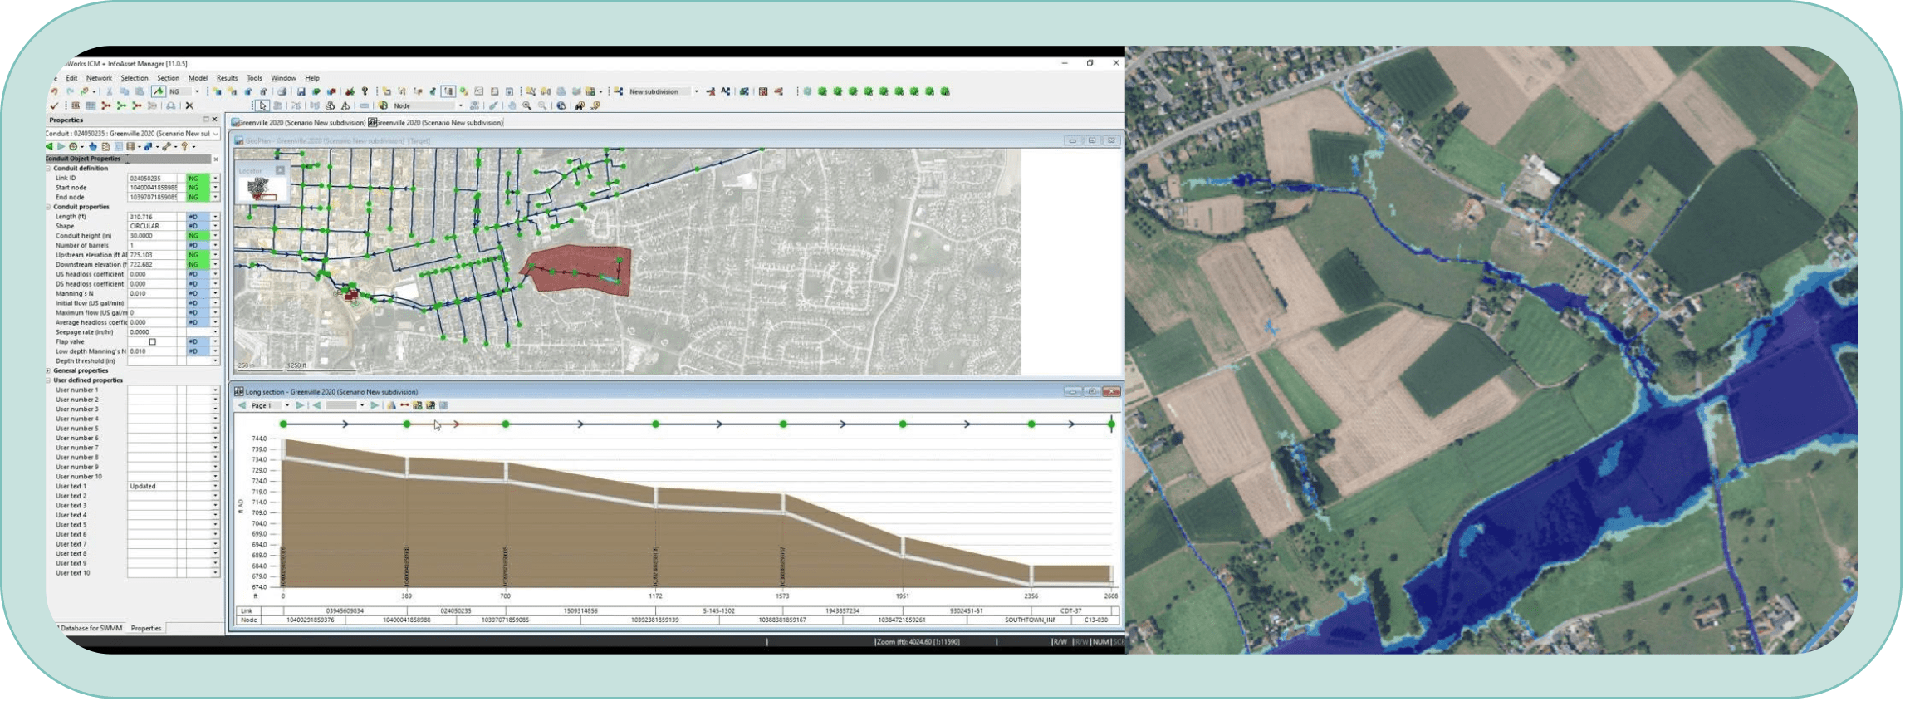Toggle the highlighted network mode button beside NG
Viewport: 1910px width, 706px height.
pos(158,91)
